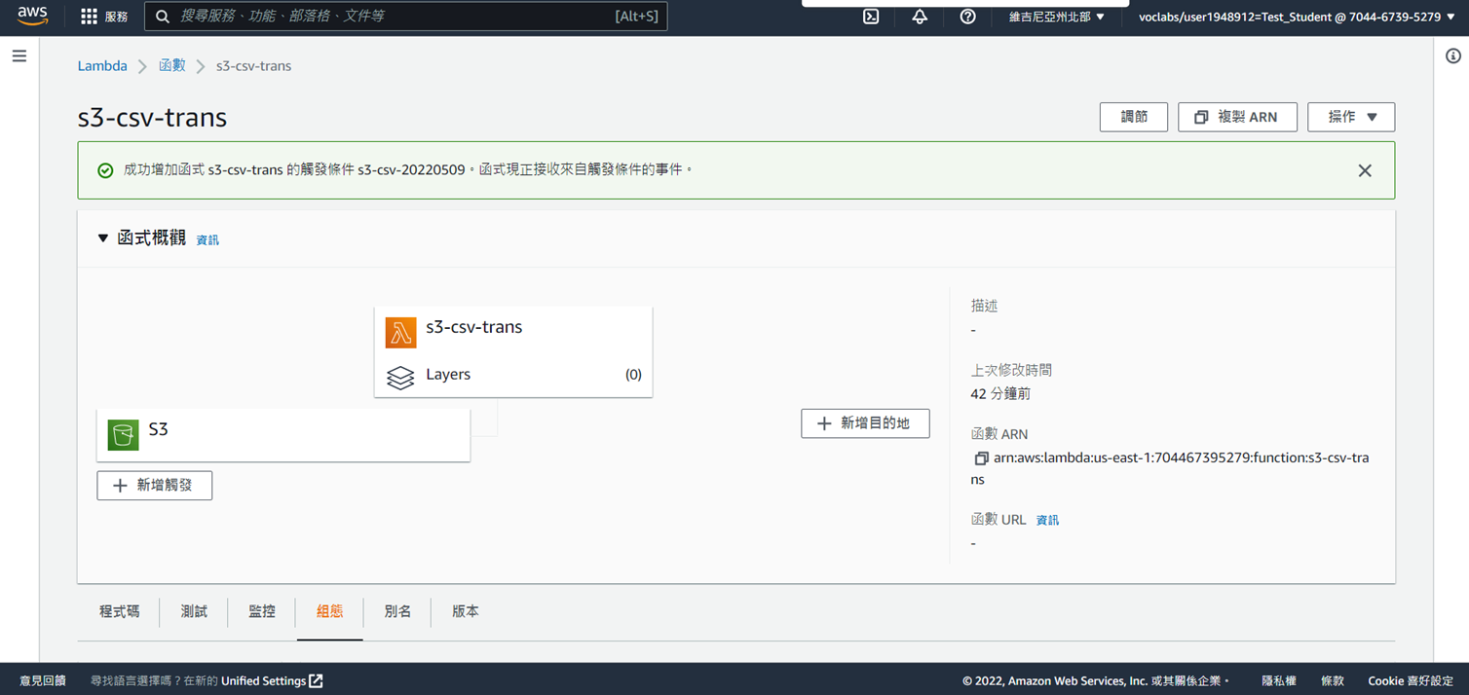
Task: Open the 操作 actions dropdown
Action: [x=1351, y=117]
